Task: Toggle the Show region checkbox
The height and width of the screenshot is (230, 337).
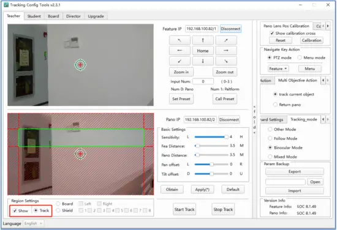Action: (x=15, y=210)
